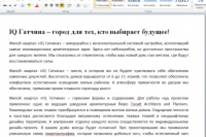The height and width of the screenshot is (137, 206).
Task: Expand the styles gallery list
Action: point(192,7)
